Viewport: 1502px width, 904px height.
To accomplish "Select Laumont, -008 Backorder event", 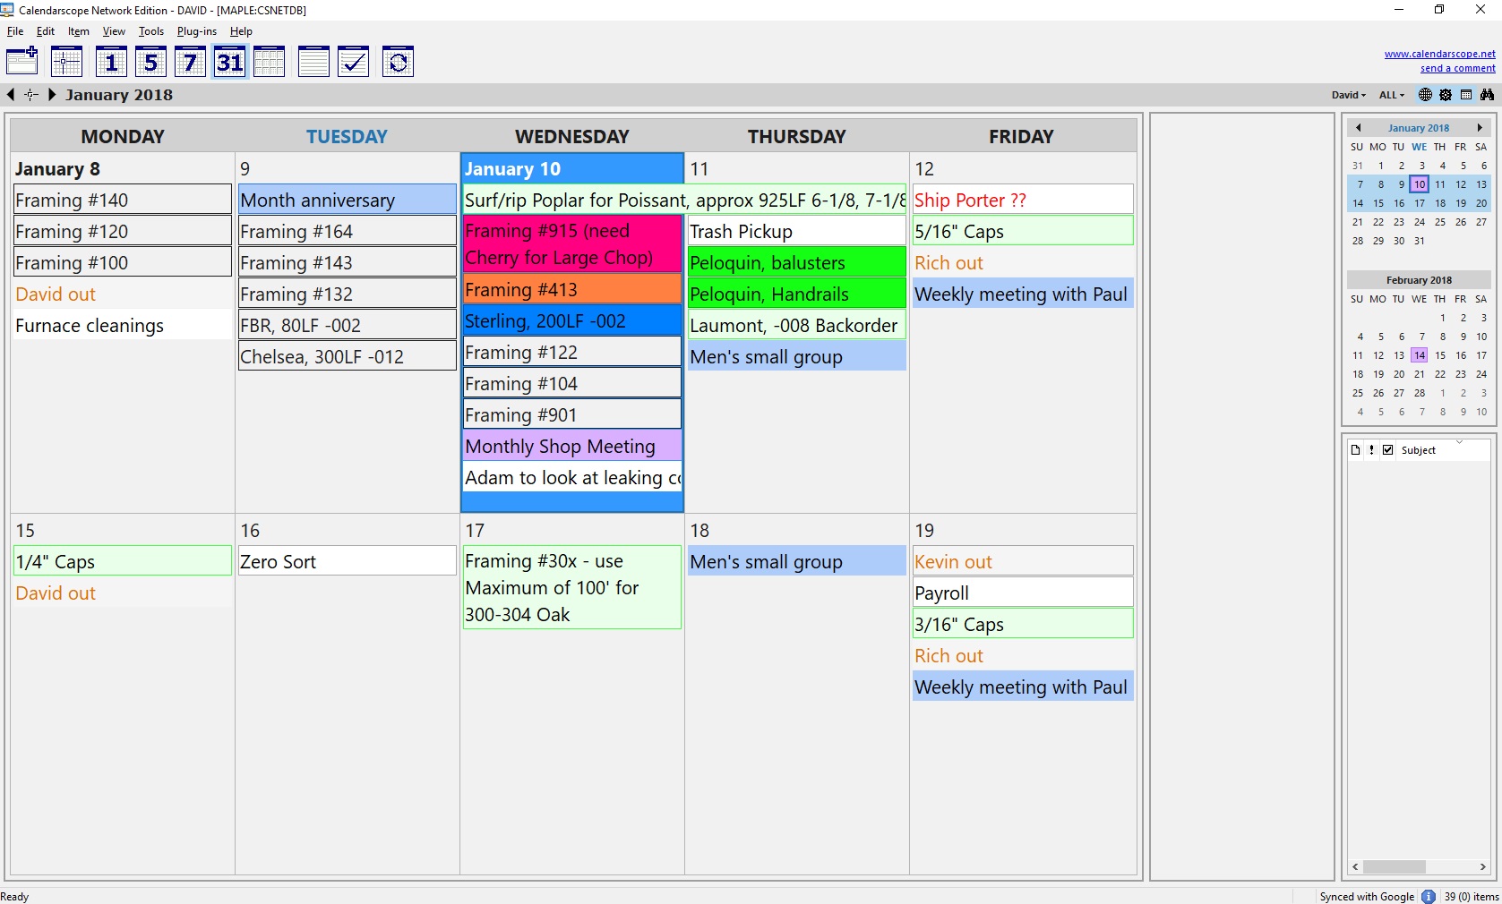I will [796, 325].
